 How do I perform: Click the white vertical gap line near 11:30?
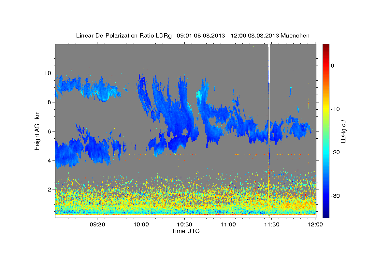(x=269, y=91)
